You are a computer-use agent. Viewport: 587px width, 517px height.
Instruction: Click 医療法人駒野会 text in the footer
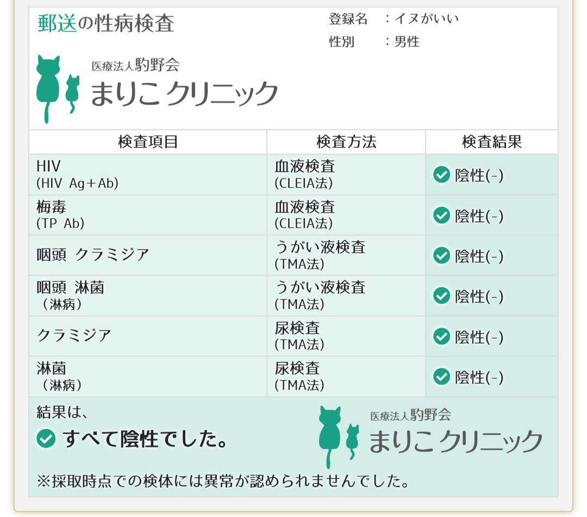coord(411,415)
